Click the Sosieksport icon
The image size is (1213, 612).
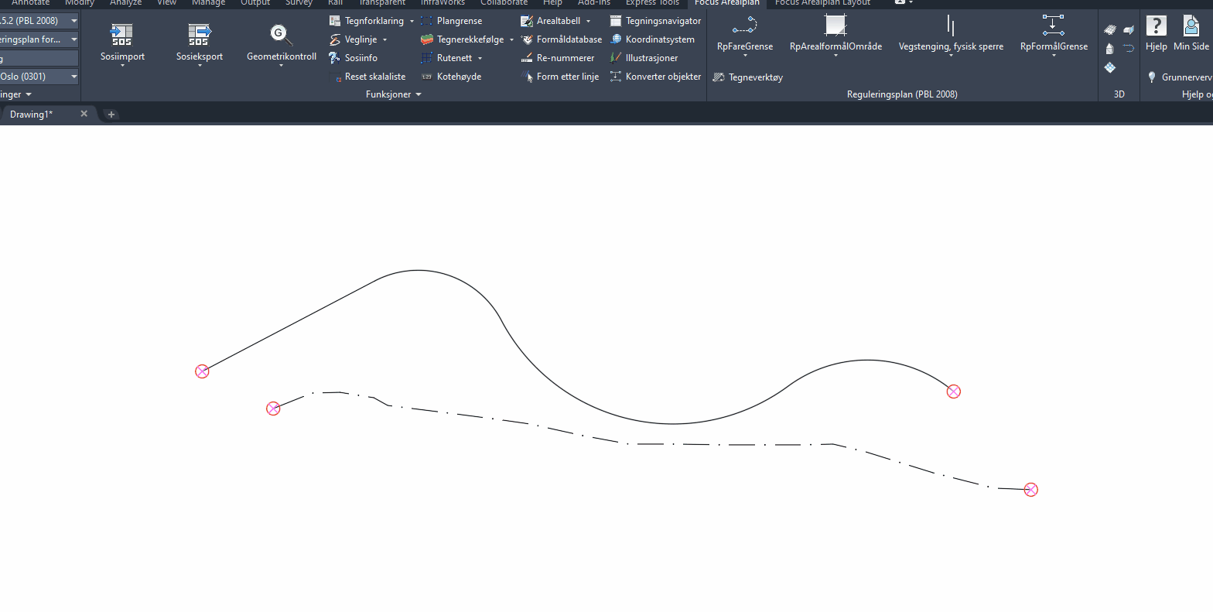pyautogui.click(x=200, y=34)
